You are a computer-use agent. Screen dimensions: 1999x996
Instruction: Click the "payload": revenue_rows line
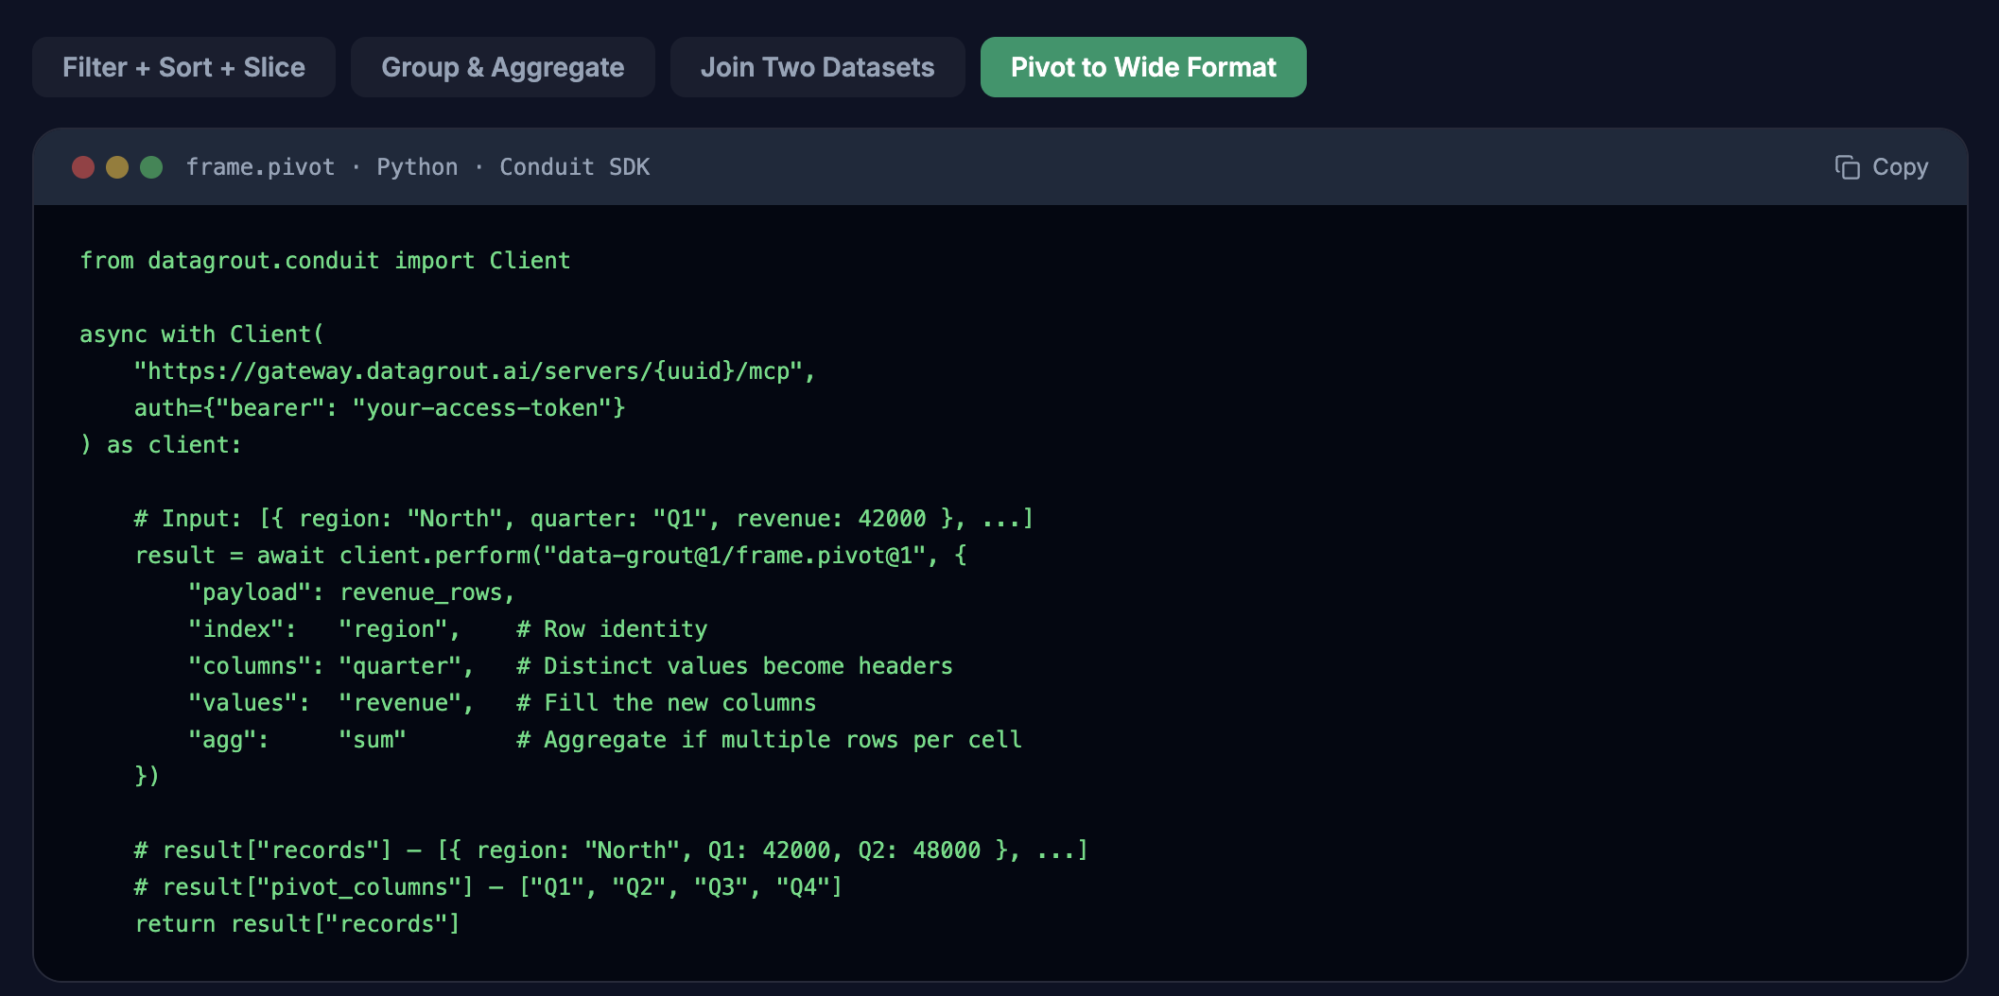pyautogui.click(x=352, y=592)
